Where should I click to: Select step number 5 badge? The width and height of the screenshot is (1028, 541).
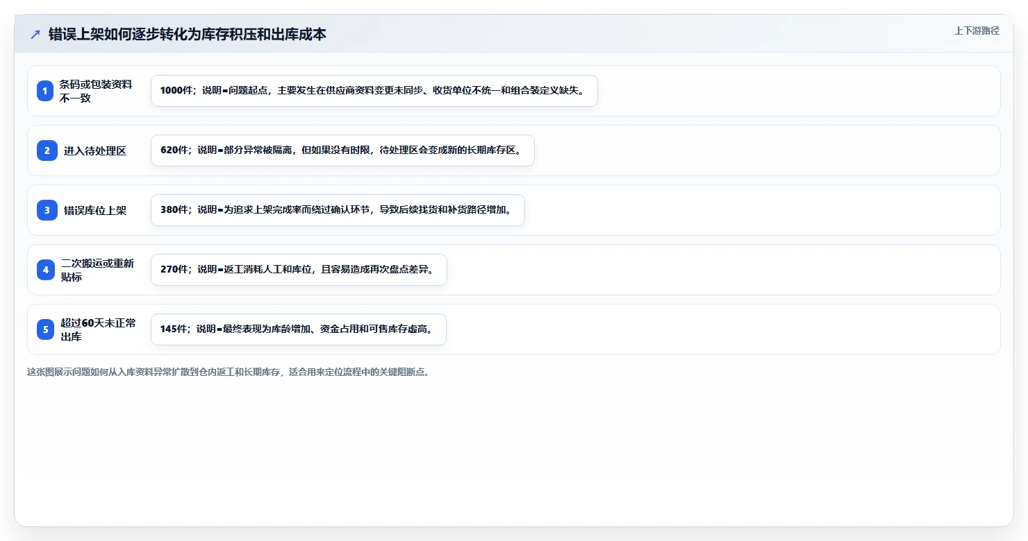[x=45, y=329]
